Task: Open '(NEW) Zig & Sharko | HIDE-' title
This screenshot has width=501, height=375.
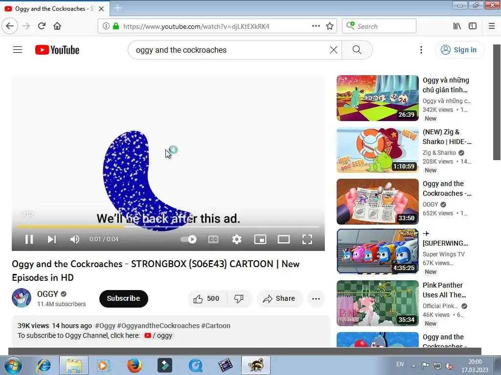Action: 447,137
